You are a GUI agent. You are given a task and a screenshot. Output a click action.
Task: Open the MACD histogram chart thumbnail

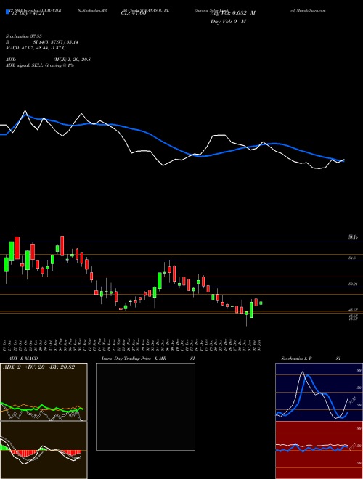tap(44, 450)
